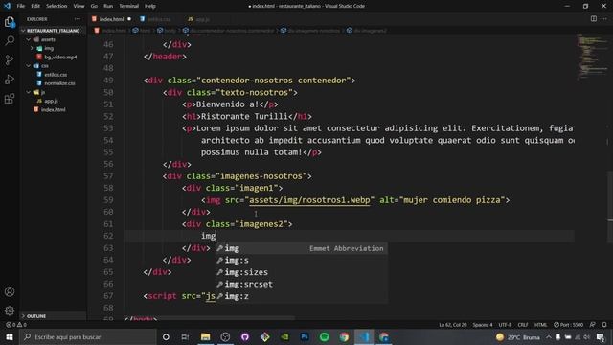Open Run and Debug view
Image resolution: width=613 pixels, height=345 pixels.
10,79
